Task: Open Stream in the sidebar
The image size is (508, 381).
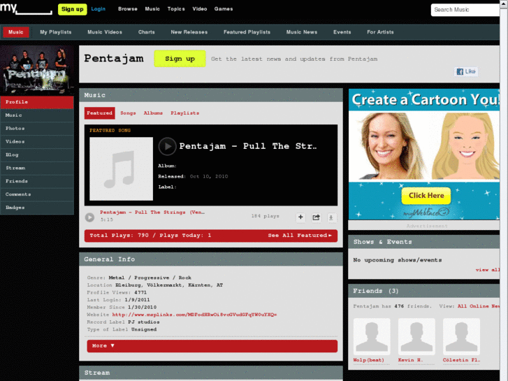Action: [x=37, y=168]
